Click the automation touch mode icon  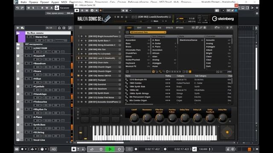(57, 8)
